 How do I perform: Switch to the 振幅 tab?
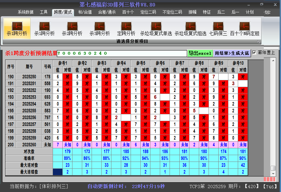192,12
